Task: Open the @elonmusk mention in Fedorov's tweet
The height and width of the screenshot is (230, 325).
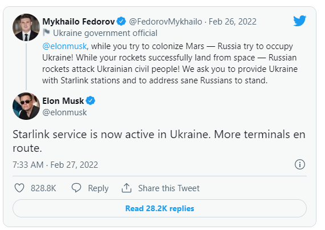Action: [x=64, y=46]
